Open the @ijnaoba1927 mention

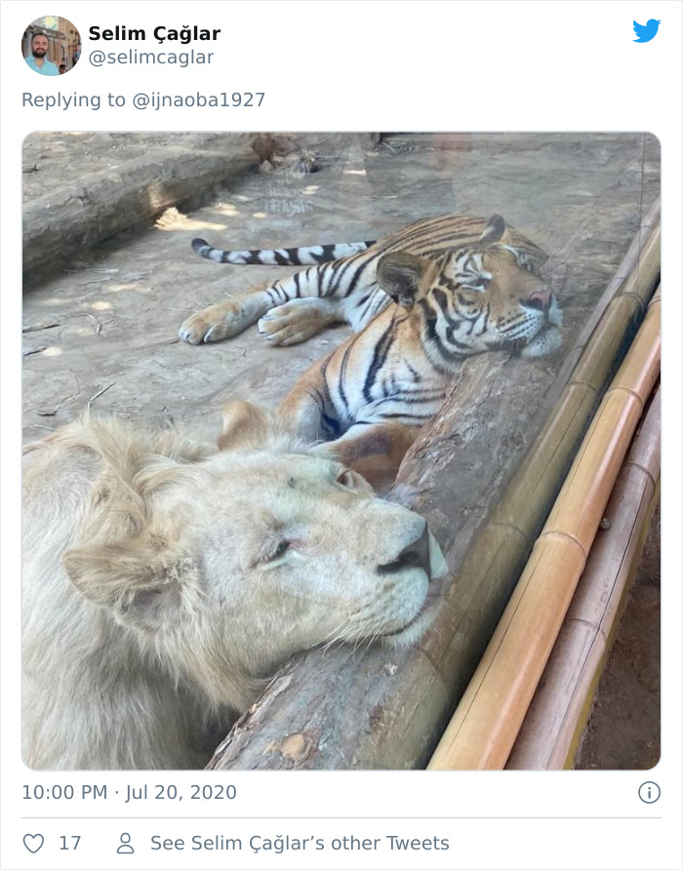pos(199,99)
